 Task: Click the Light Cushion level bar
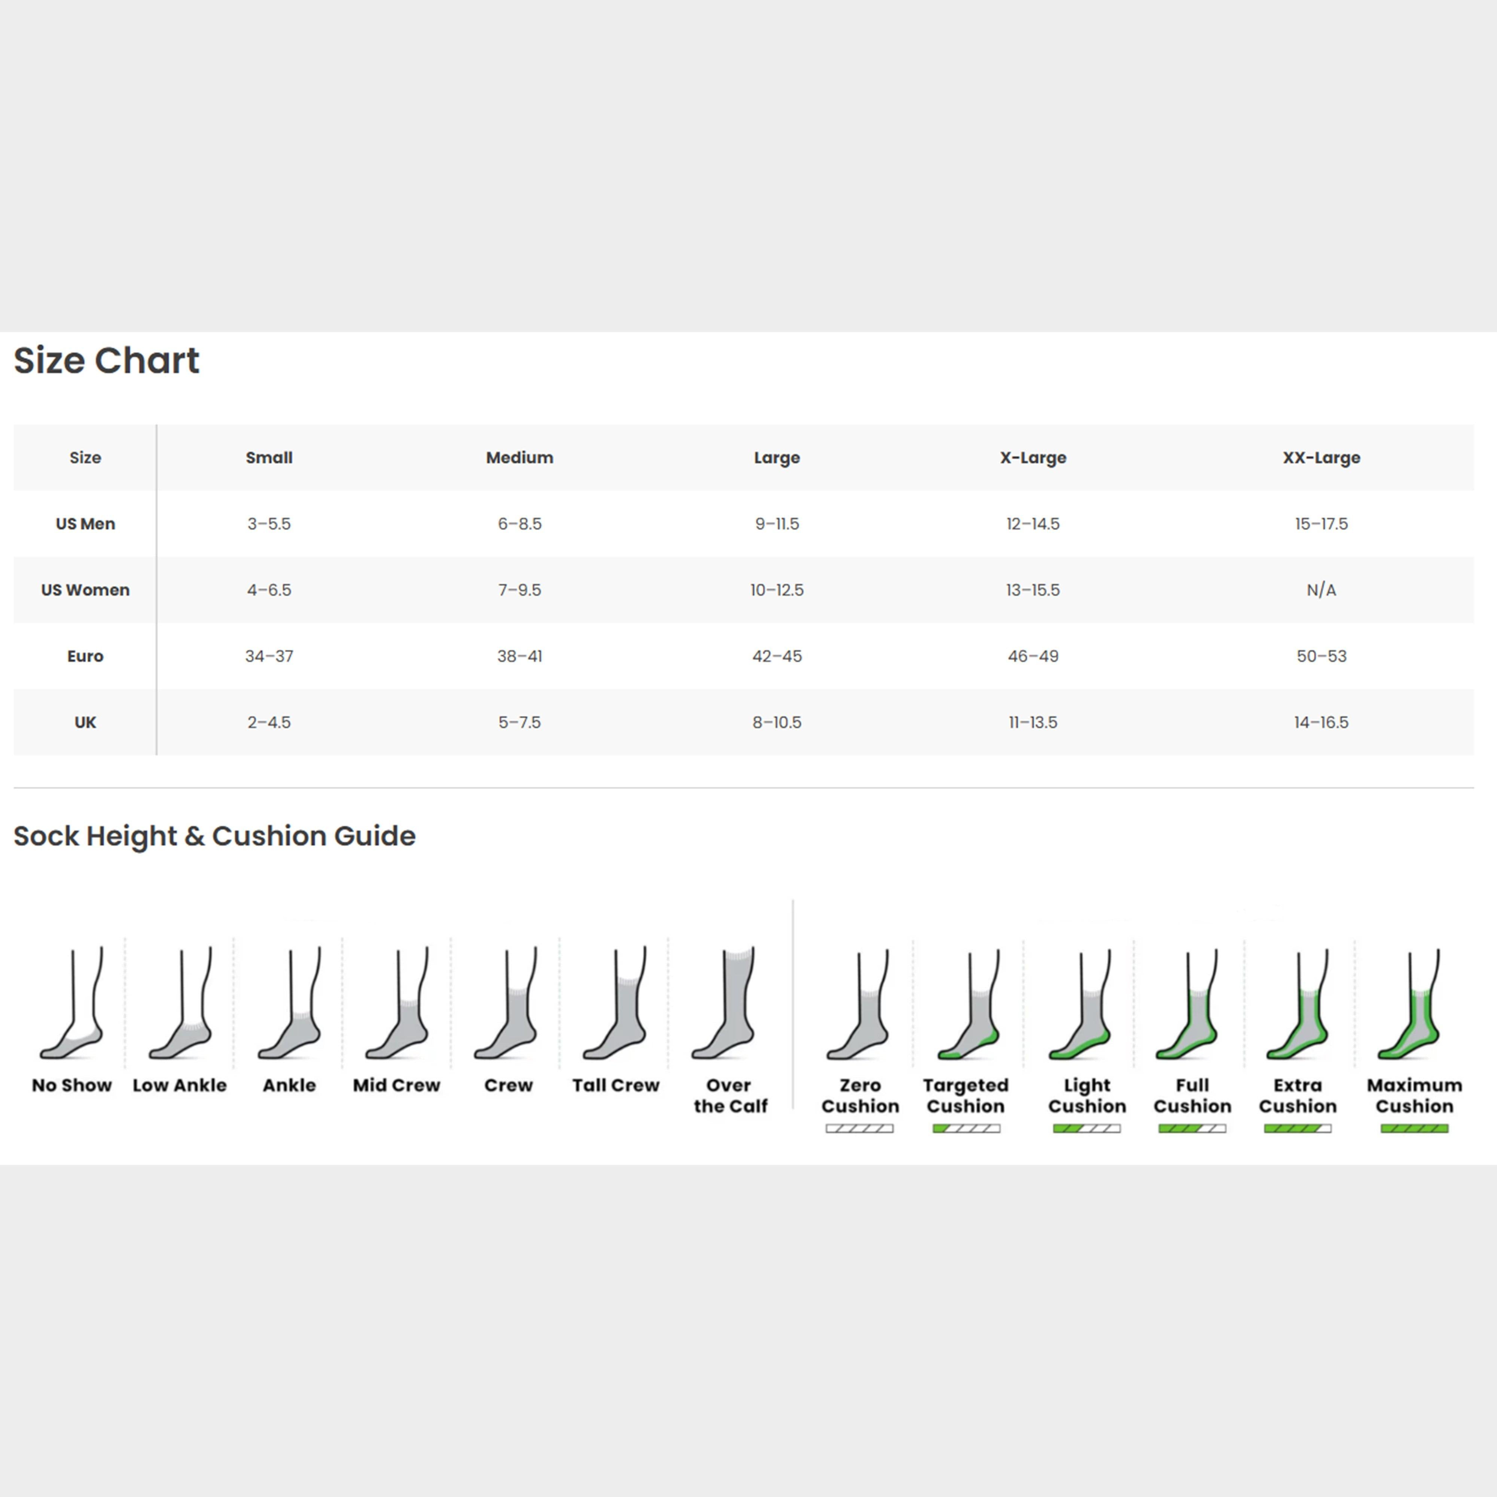click(1086, 1128)
